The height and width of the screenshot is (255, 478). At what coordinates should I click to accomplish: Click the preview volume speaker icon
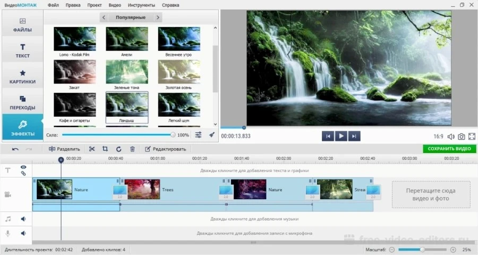[x=450, y=137]
